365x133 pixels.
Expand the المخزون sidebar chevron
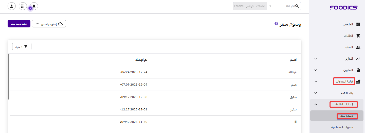pos(315,70)
